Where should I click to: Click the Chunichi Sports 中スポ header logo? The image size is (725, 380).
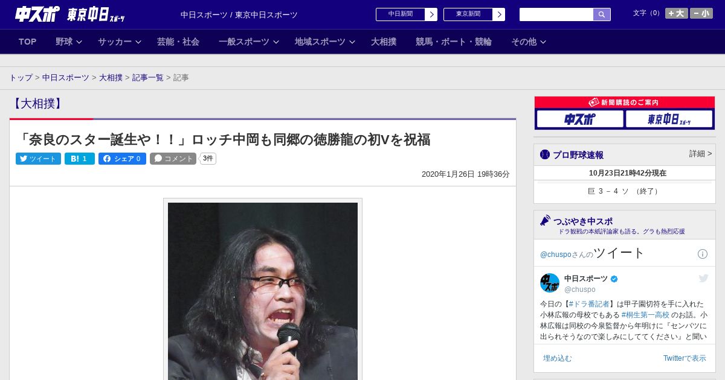pos(37,14)
